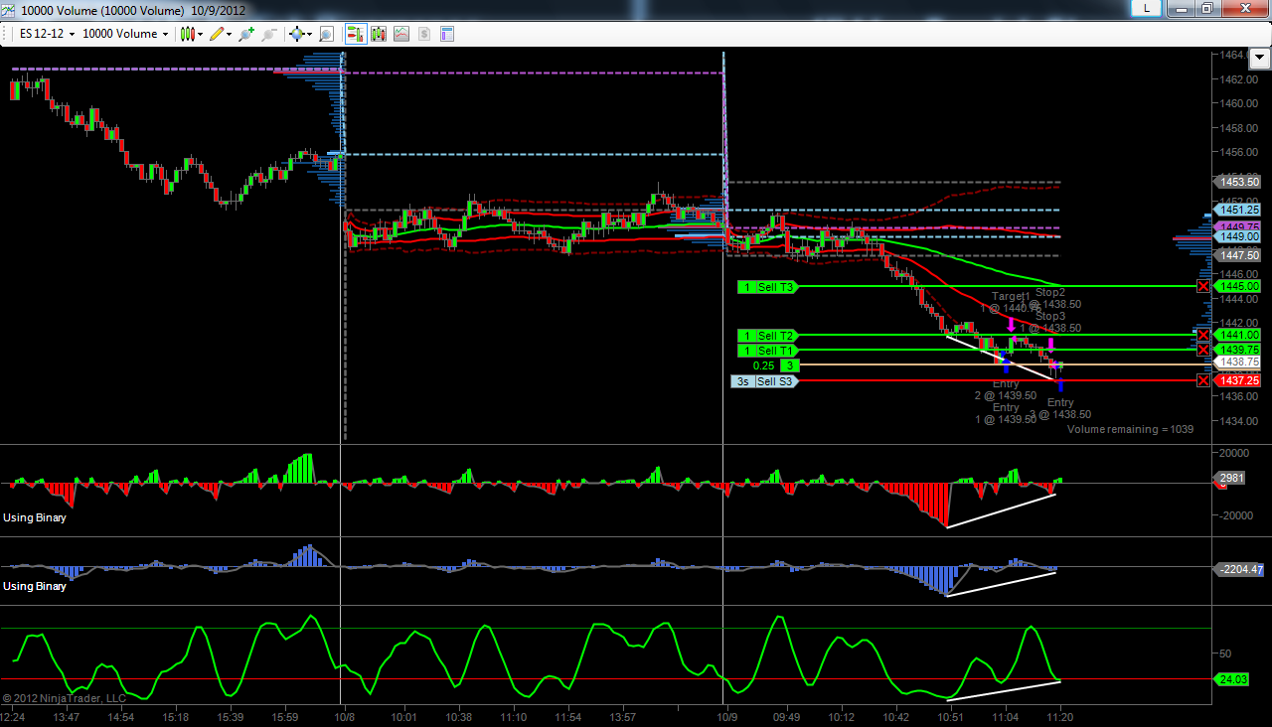
Task: Click the 1451.25 light blue price marker
Action: 1238,210
